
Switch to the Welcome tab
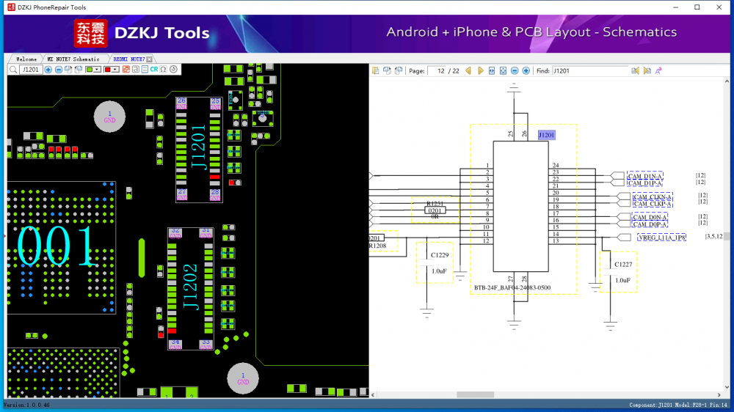click(26, 59)
